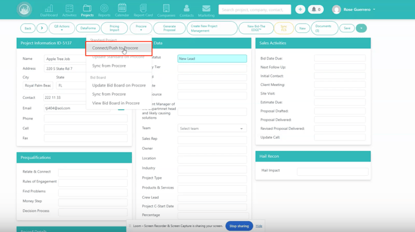Click the New Lead status field
This screenshot has height=232, width=415.
pyautogui.click(x=212, y=59)
